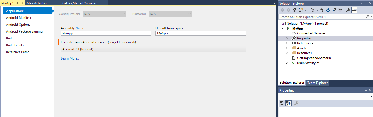Open the Properties panel object selector dropdown
Screen dimensions: 373x117
371,96
